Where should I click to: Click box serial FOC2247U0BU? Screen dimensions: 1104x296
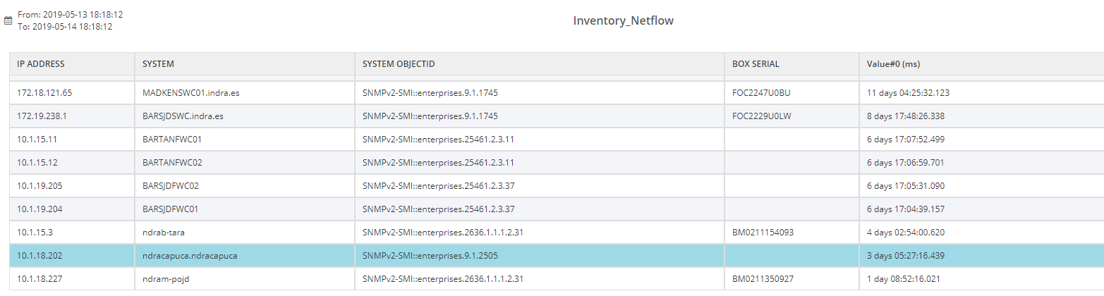[x=762, y=92]
